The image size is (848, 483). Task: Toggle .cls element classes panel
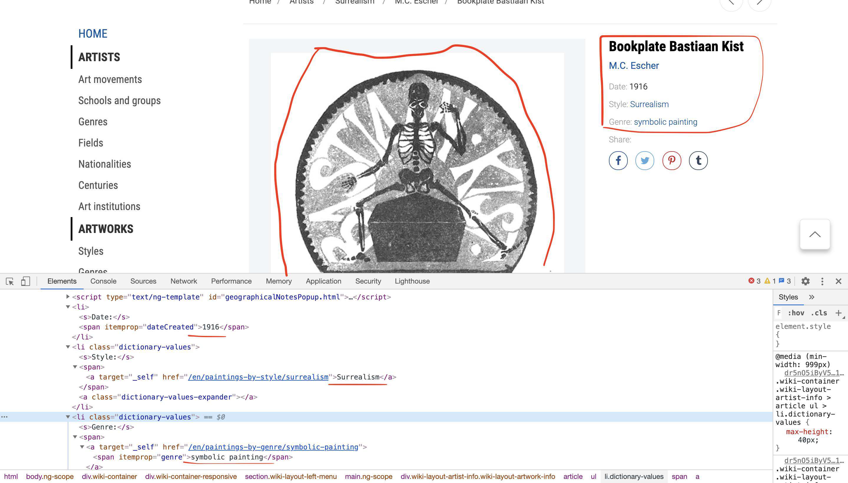coord(819,313)
